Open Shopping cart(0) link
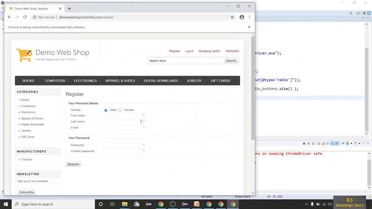The width and height of the screenshot is (372, 209). (209, 51)
